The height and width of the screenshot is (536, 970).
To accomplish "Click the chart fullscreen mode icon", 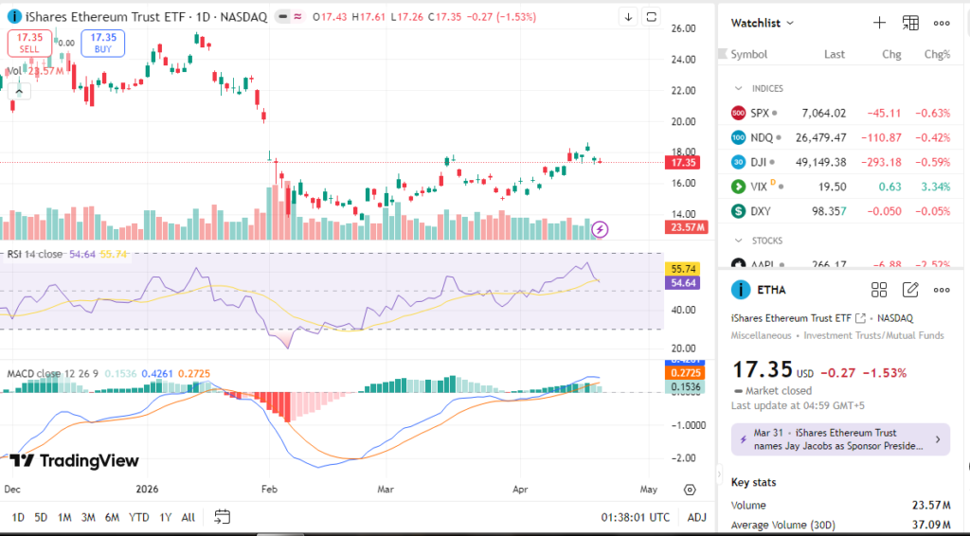I will click(651, 17).
